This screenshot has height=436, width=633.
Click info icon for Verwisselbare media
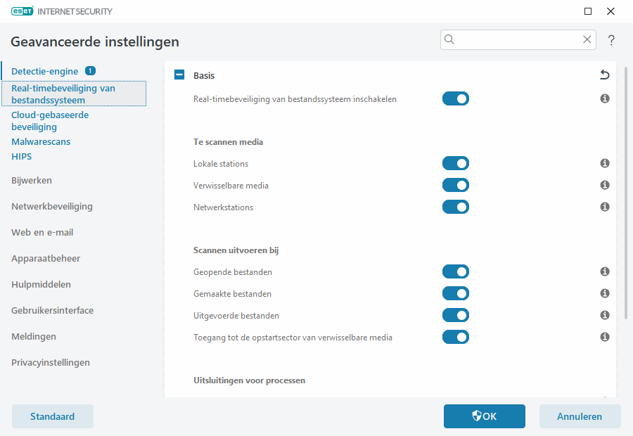pyautogui.click(x=604, y=186)
